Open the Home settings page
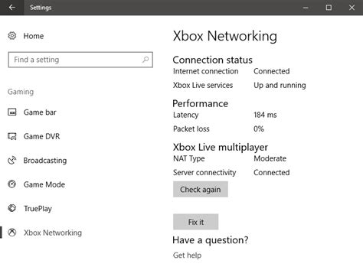The width and height of the screenshot is (363, 280). [34, 36]
